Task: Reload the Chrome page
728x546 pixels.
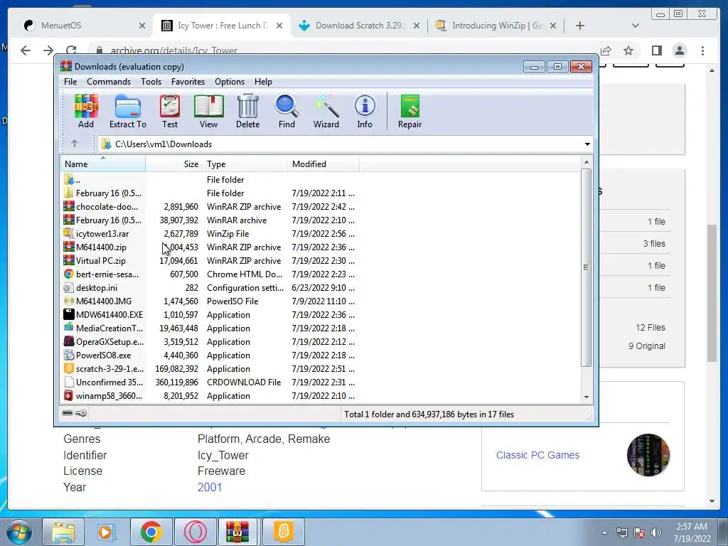Action: click(x=71, y=50)
